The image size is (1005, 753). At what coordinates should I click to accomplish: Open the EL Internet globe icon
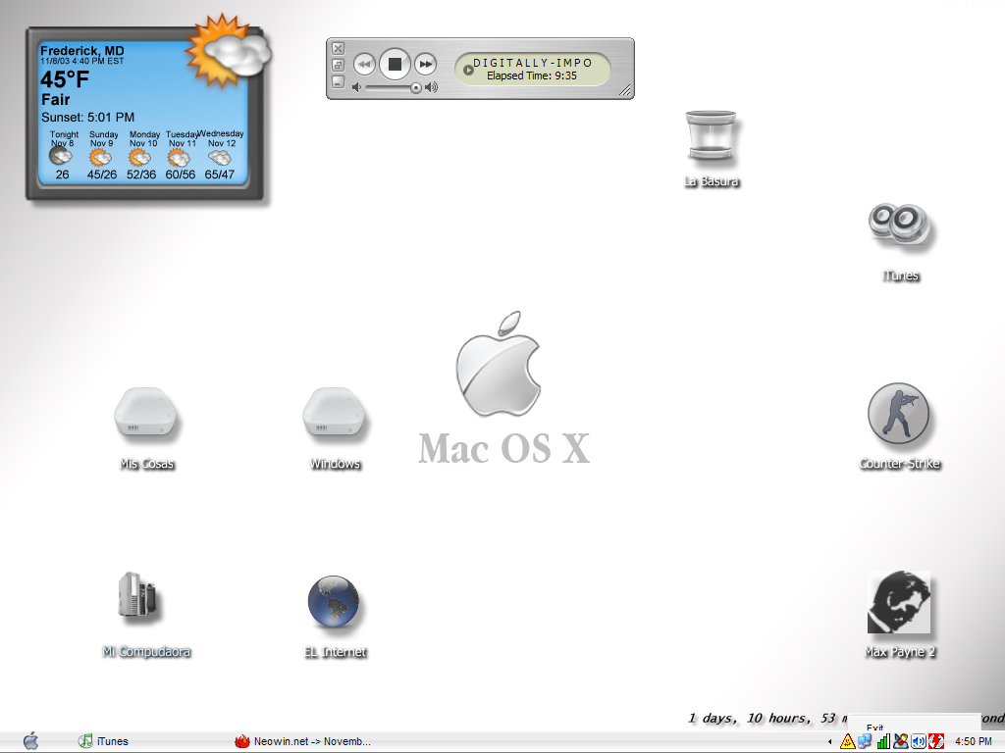pos(334,602)
